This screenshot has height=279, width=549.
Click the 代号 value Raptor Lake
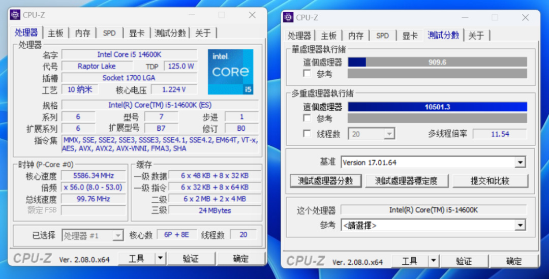pyautogui.click(x=97, y=66)
